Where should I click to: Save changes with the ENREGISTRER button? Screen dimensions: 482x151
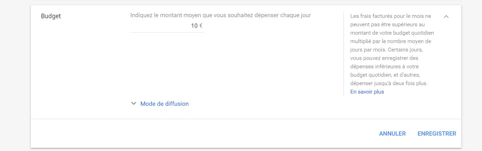[x=437, y=133]
